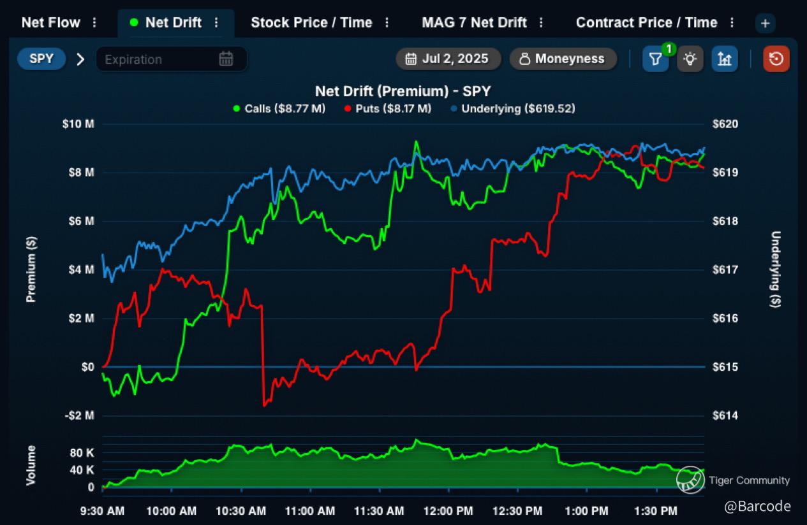Open MAG 7 Net Drift tab three-dot menu

[x=541, y=23]
